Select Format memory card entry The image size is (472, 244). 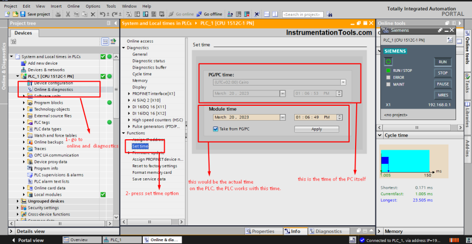tap(152, 172)
